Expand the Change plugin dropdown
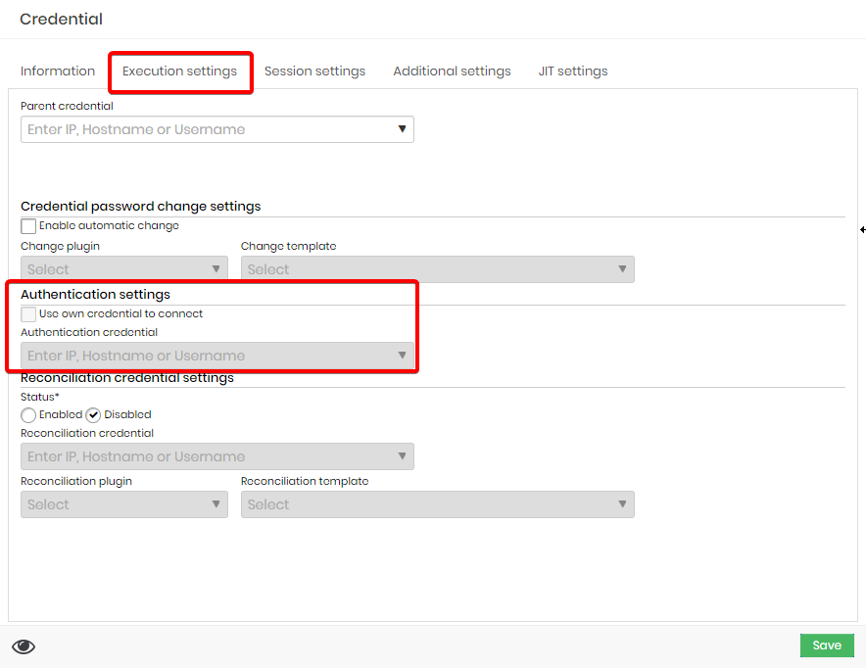This screenshot has height=668, width=866. 124,269
